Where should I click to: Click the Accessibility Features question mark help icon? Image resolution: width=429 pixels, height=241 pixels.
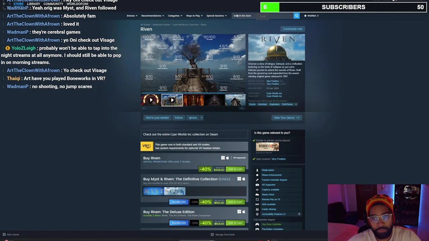(x=299, y=214)
